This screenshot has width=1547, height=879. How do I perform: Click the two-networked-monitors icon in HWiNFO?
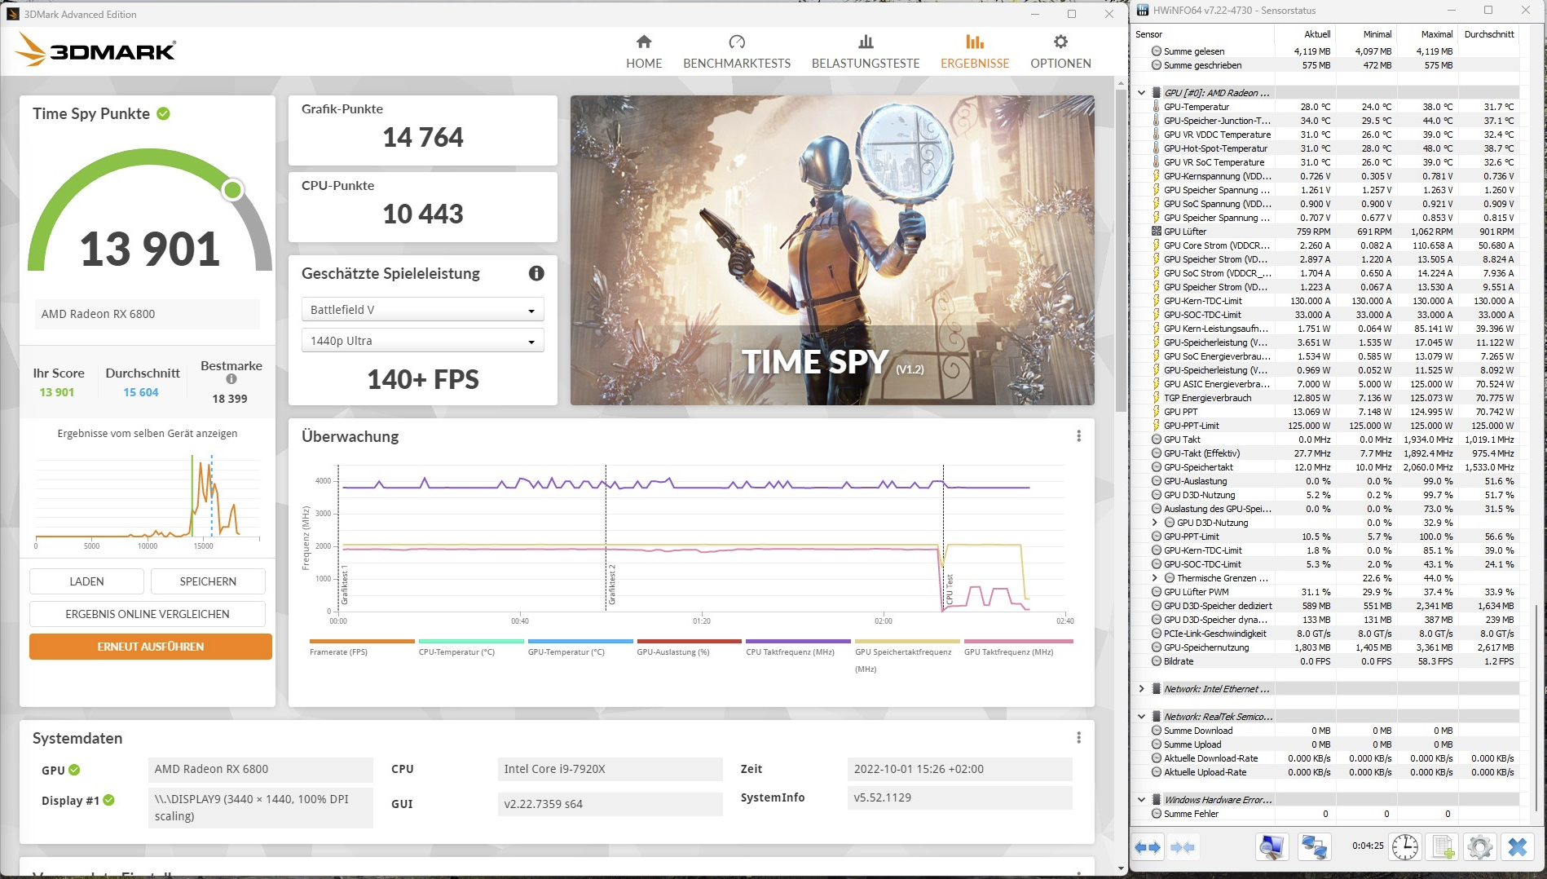point(1314,847)
